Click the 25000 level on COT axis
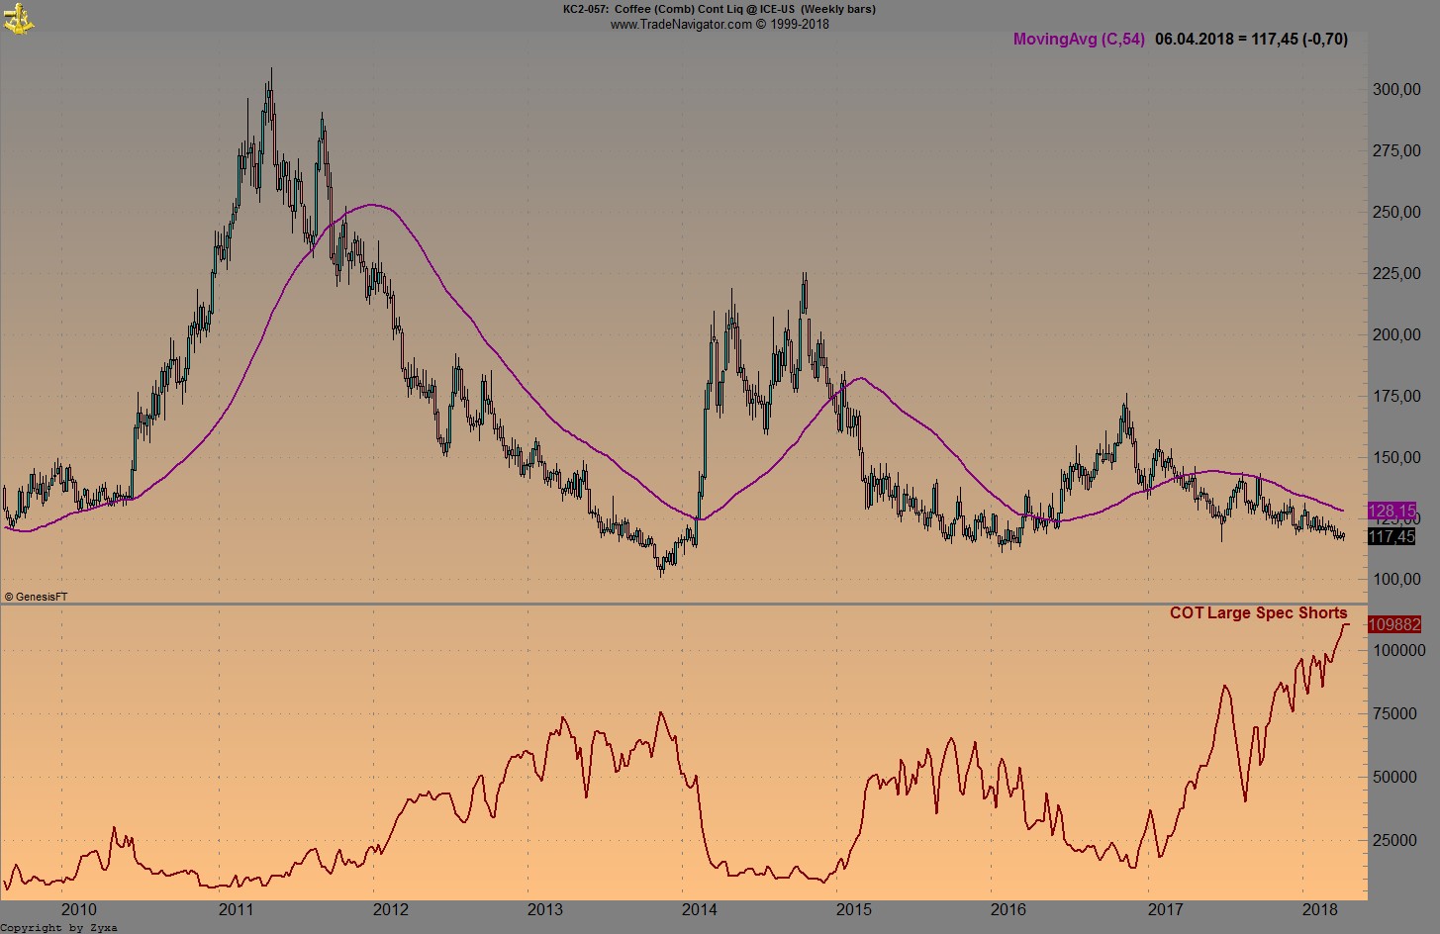 (1395, 840)
